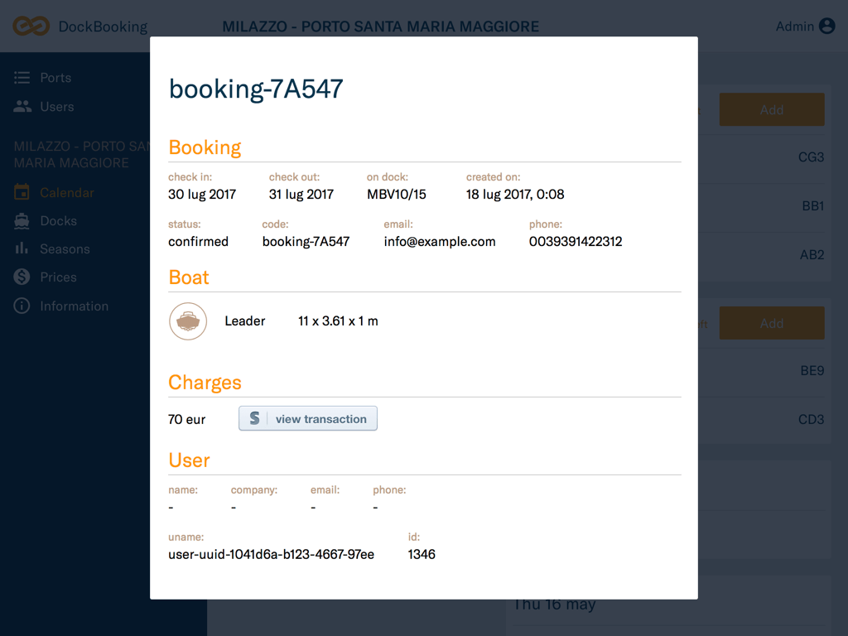Click the Booking section heading
This screenshot has width=848, height=636.
point(205,147)
